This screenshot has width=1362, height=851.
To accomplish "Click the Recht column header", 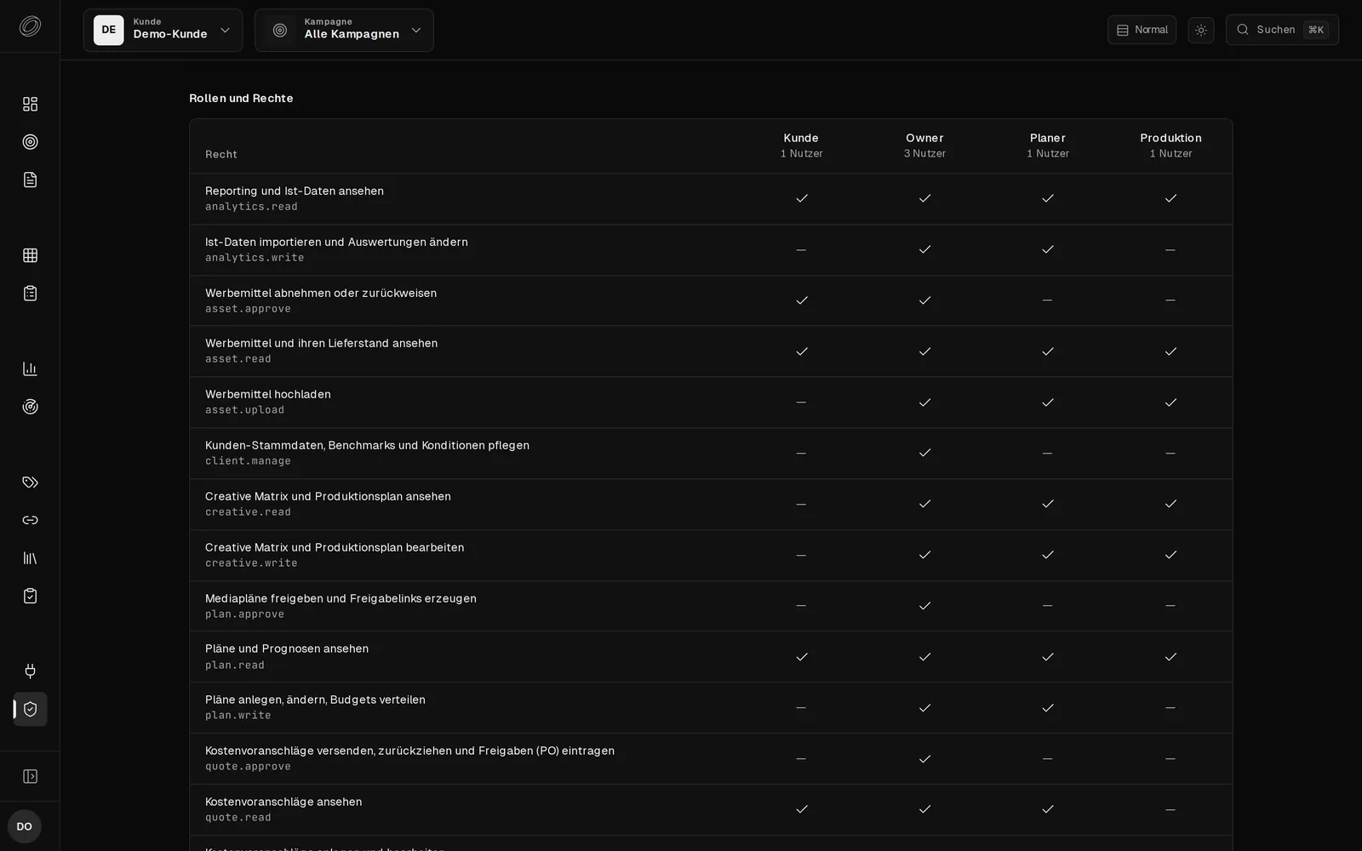I will 221,154.
